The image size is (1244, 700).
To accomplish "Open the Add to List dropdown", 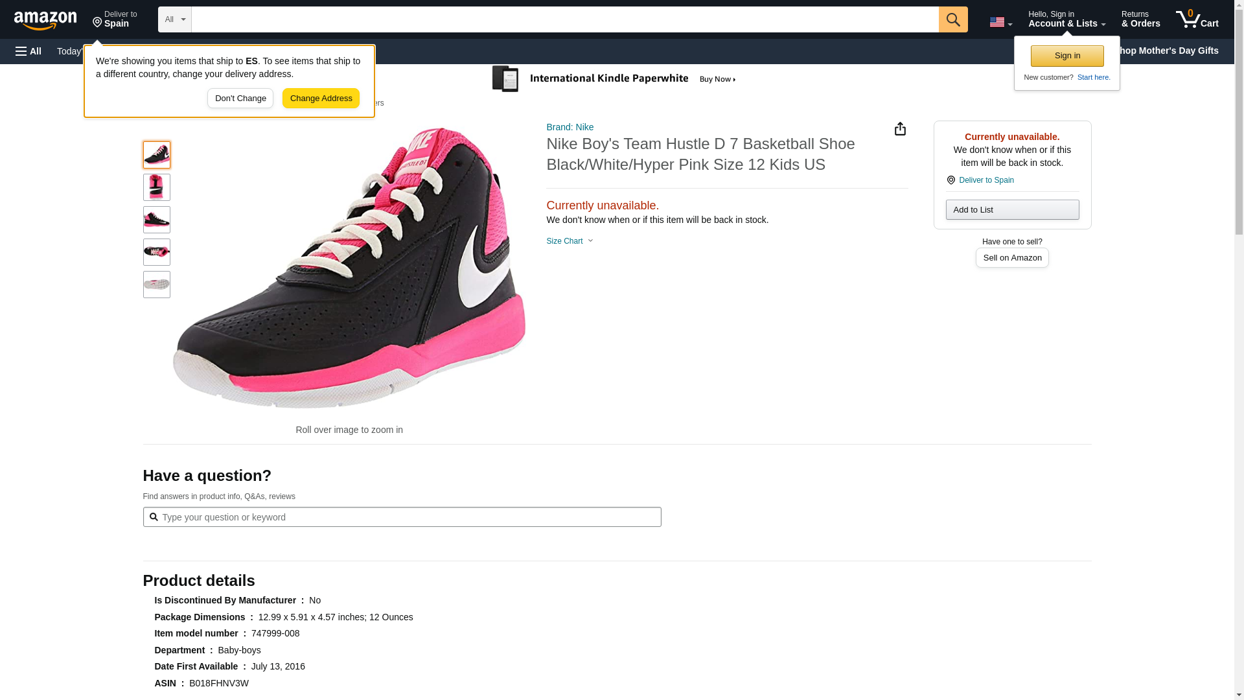I will (x=1011, y=210).
